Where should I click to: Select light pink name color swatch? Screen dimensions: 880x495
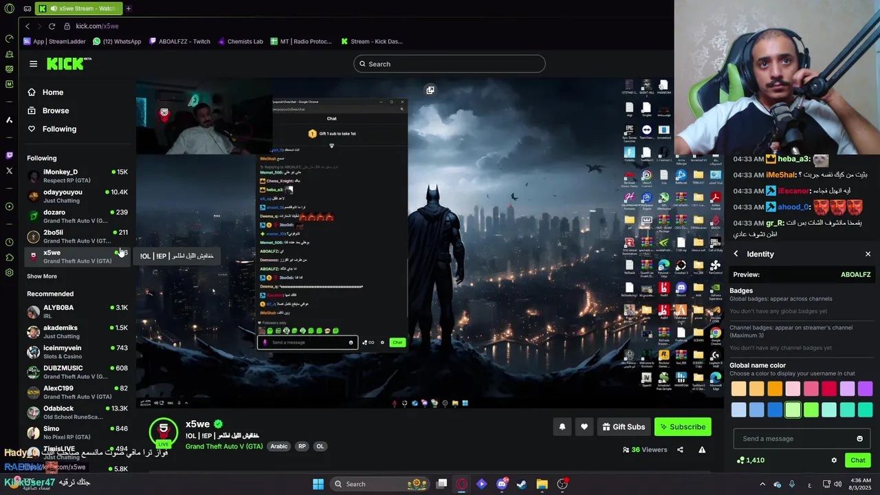point(793,389)
